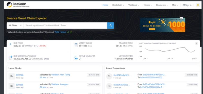Click Sign In

(x=187, y=5)
